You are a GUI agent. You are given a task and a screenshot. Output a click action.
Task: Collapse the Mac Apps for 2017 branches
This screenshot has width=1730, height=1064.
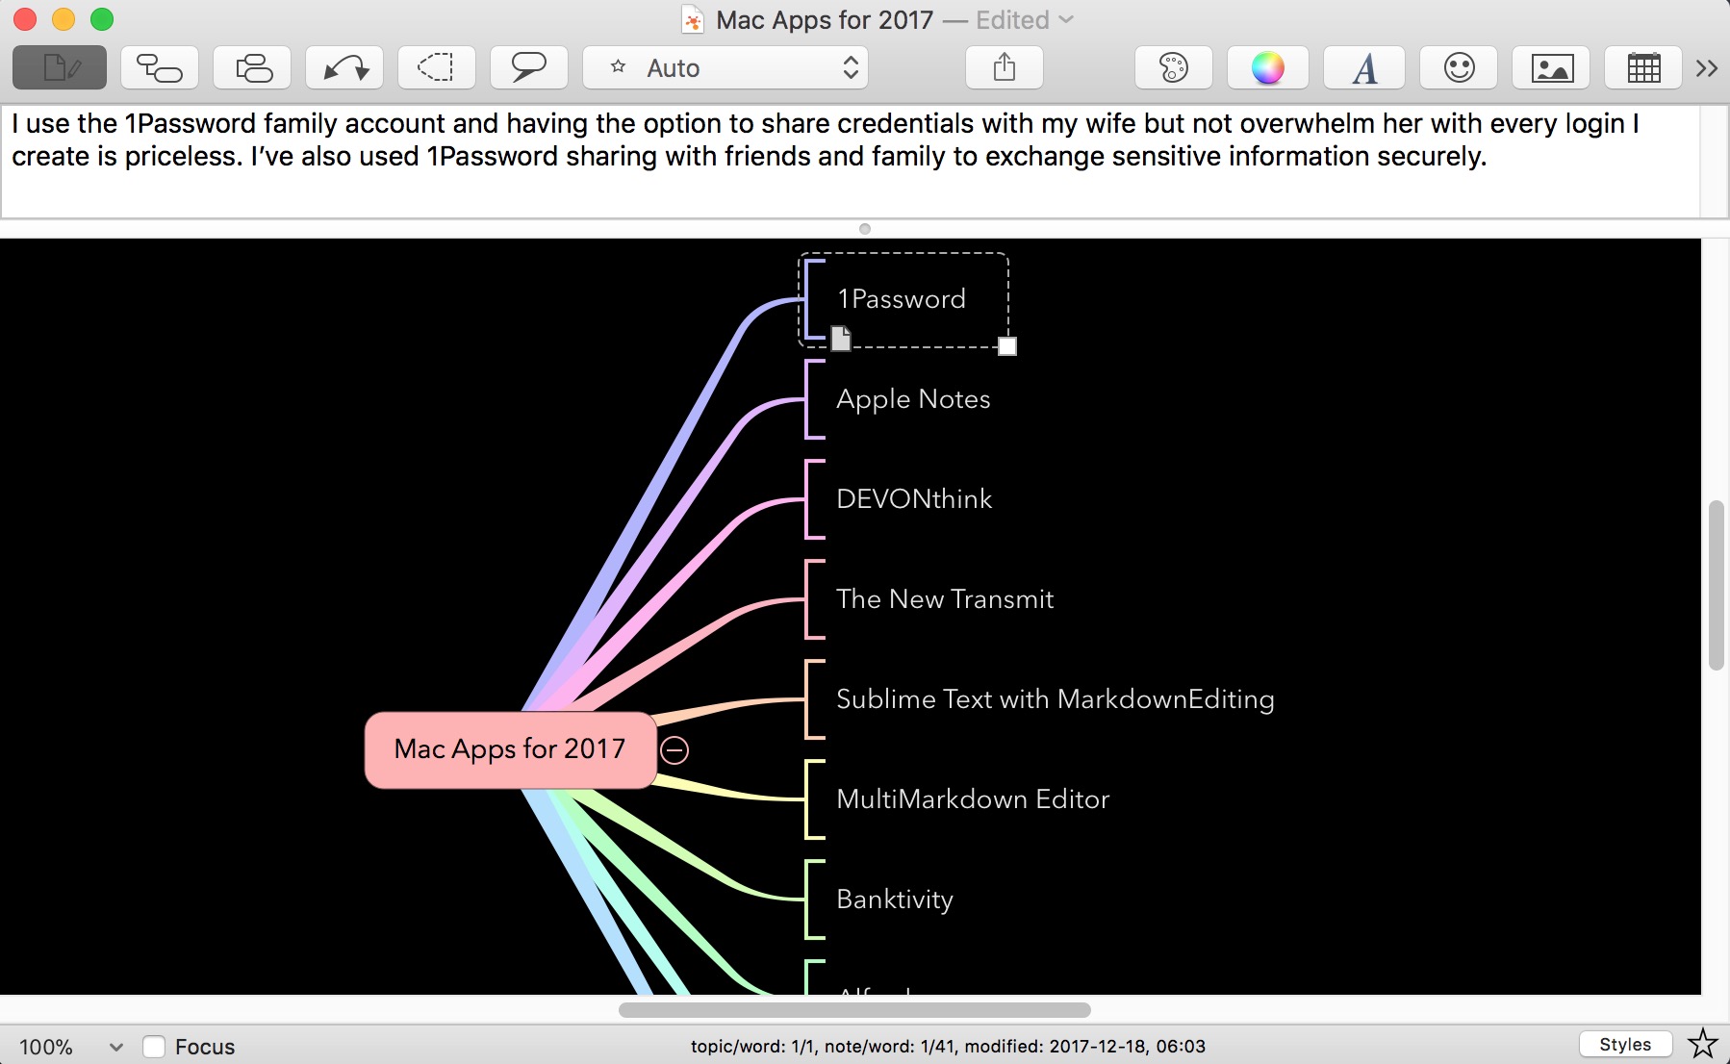[x=674, y=750]
